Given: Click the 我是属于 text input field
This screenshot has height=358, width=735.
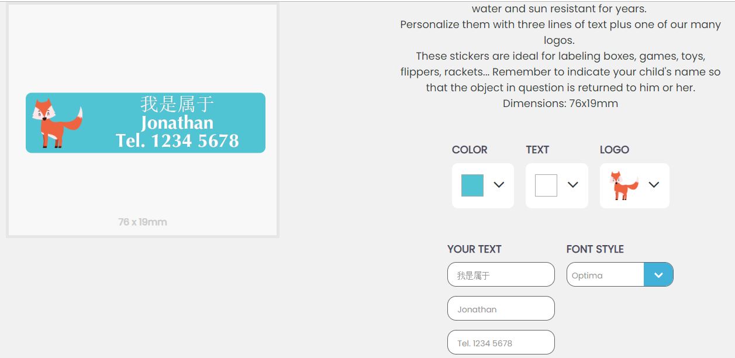Looking at the screenshot, I should pos(501,274).
